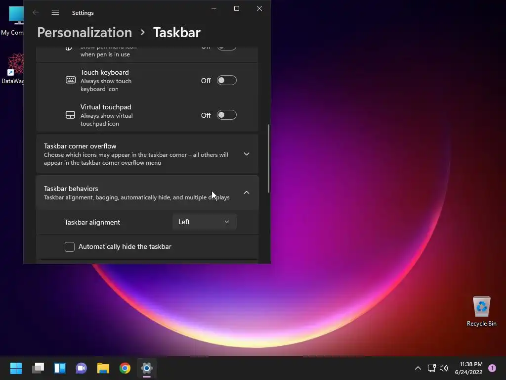The image size is (506, 380).
Task: Open the Windows Start menu
Action: point(16,368)
